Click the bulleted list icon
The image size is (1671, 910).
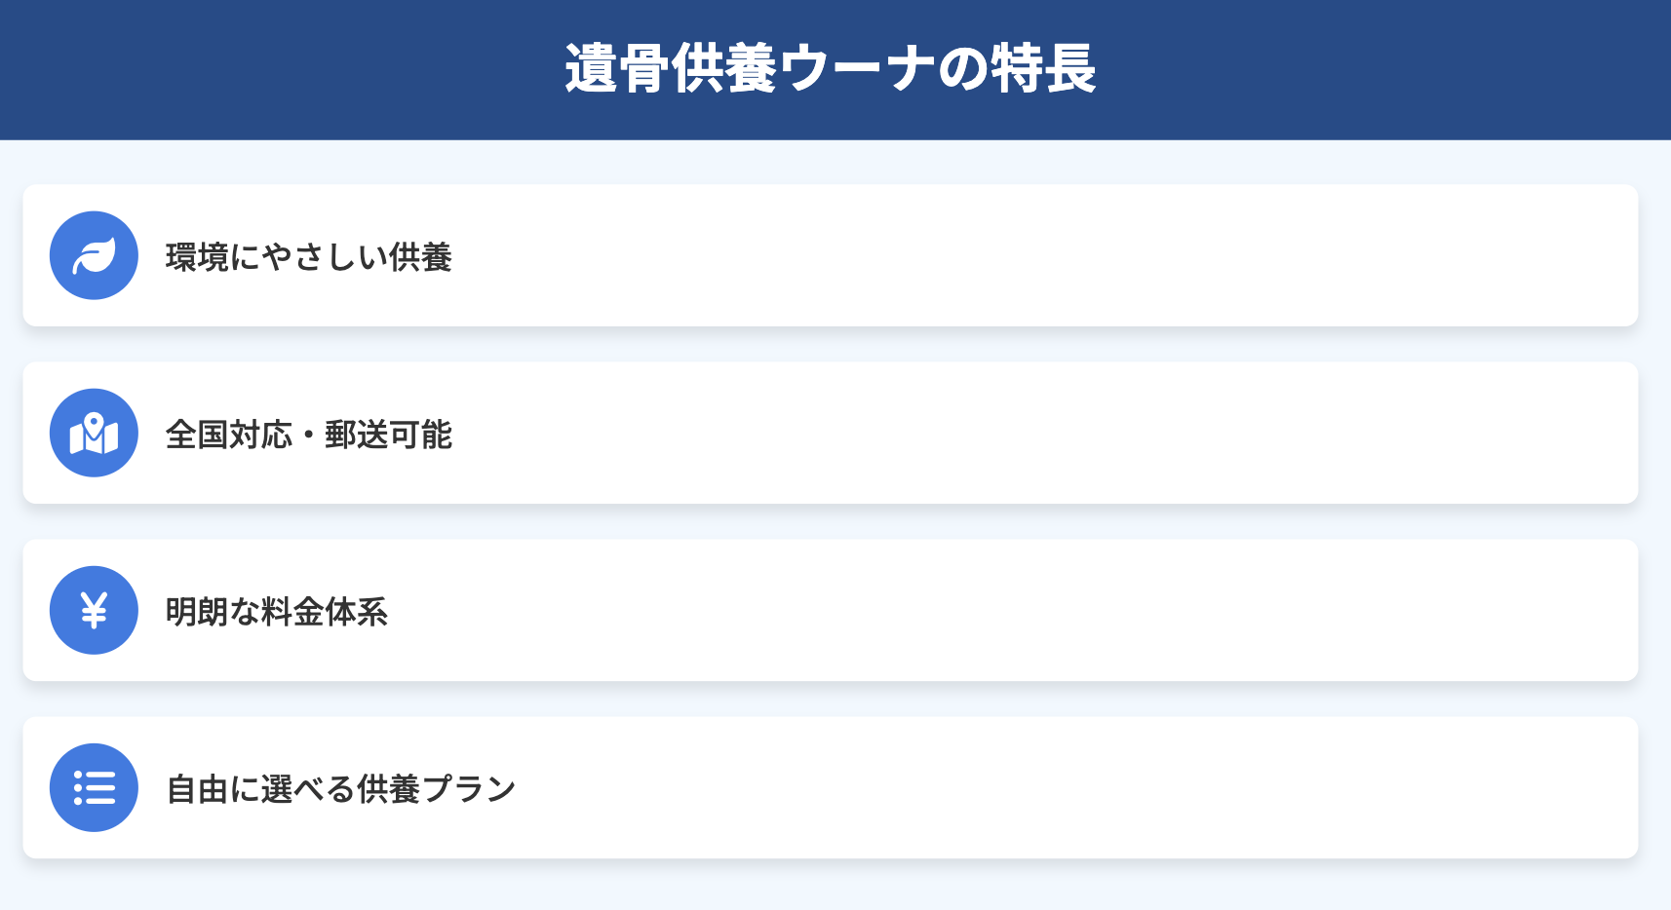(94, 787)
